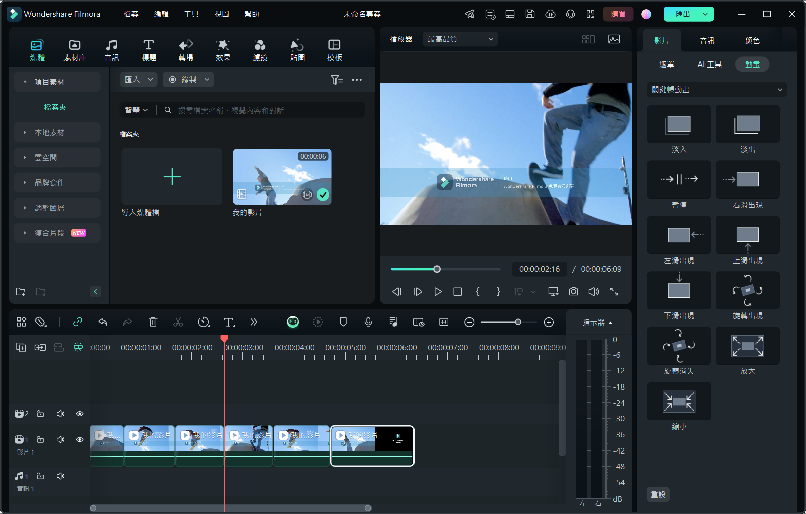Mute video track 2 audio
The width and height of the screenshot is (806, 514).
click(60, 414)
